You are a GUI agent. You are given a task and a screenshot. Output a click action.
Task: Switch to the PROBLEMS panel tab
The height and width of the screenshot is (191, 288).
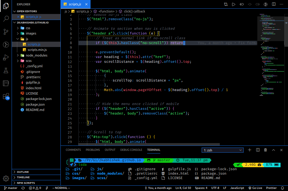pyautogui.click(x=93, y=150)
